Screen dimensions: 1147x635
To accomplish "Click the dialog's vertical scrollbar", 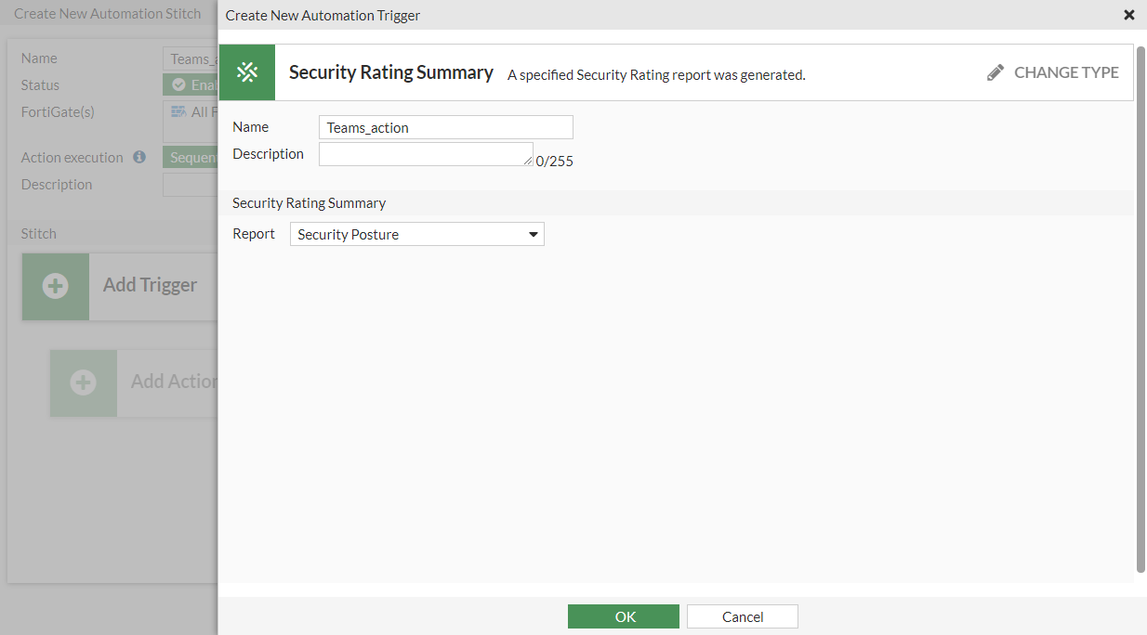I will click(1140, 306).
